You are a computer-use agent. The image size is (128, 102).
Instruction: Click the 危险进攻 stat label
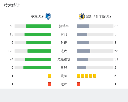[x=64, y=59]
